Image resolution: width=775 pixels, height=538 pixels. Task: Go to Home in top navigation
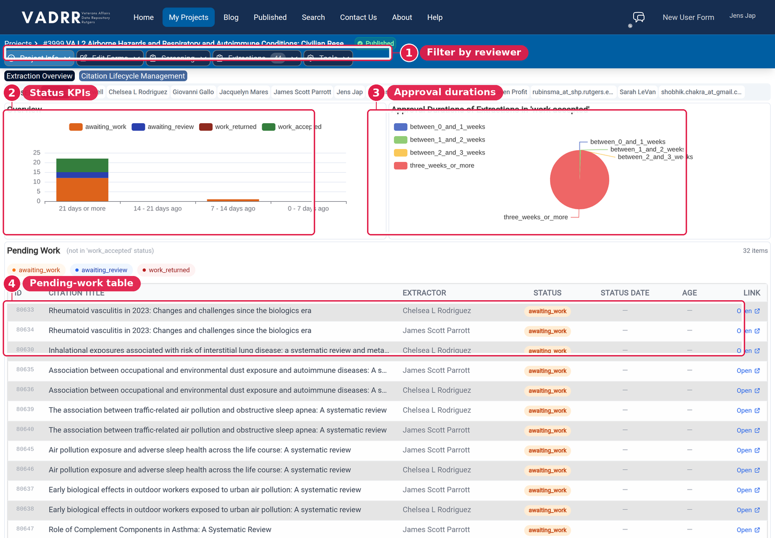click(x=144, y=17)
